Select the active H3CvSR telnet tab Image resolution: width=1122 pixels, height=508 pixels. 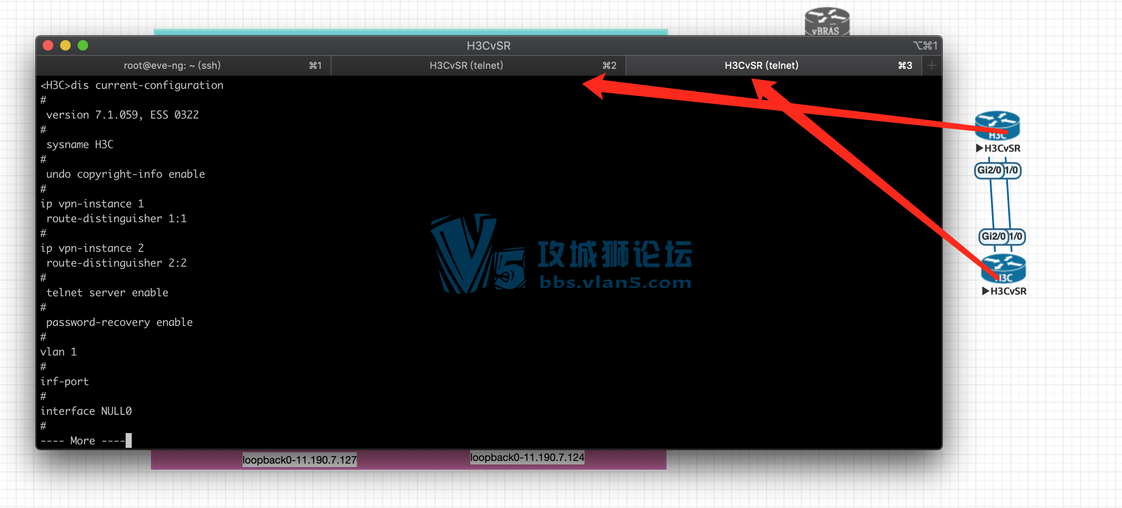(773, 65)
